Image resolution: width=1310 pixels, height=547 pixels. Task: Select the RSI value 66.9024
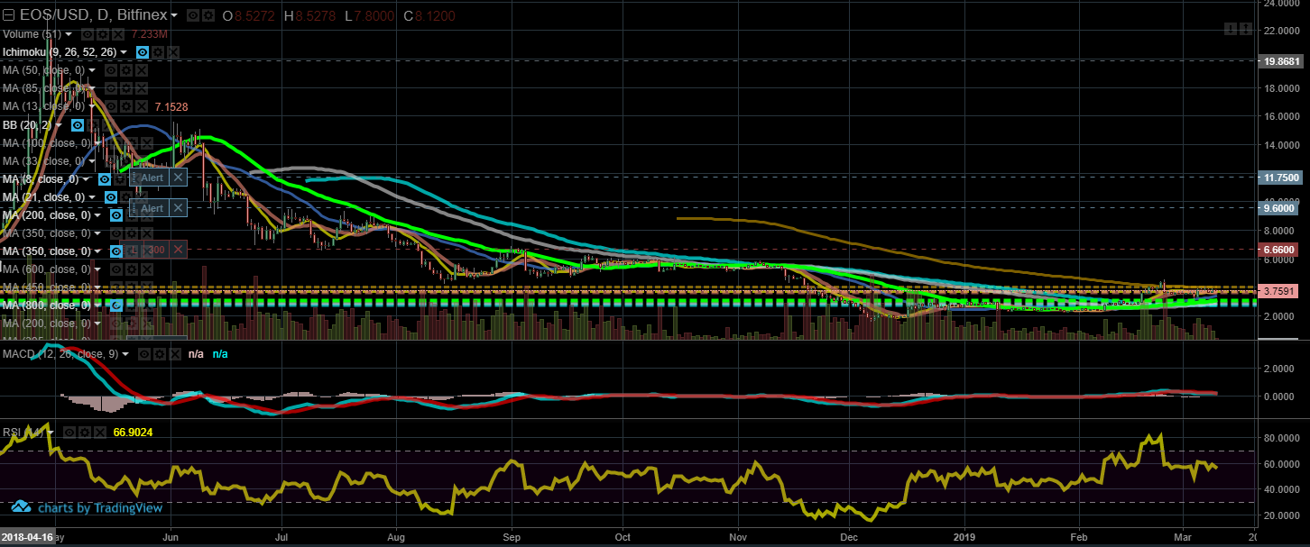(133, 433)
